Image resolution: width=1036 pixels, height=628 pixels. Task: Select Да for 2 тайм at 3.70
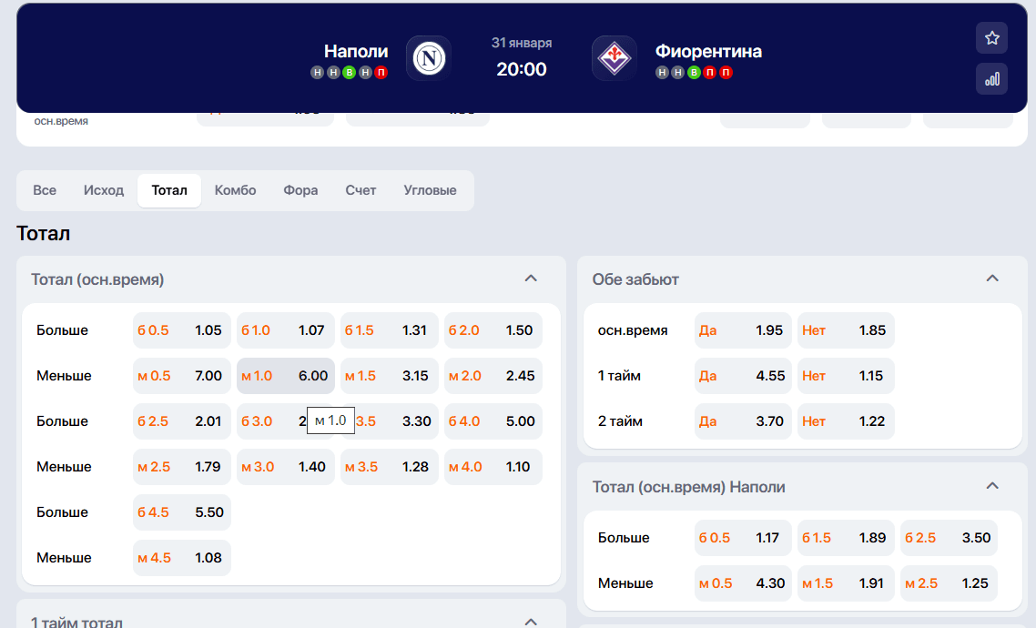[x=742, y=421]
